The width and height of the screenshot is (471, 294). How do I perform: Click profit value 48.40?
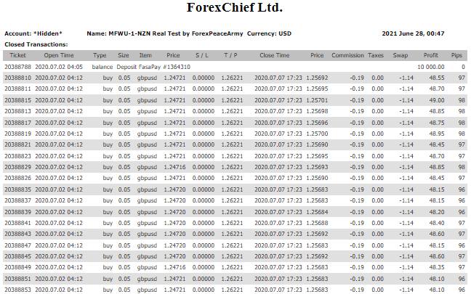(437, 223)
